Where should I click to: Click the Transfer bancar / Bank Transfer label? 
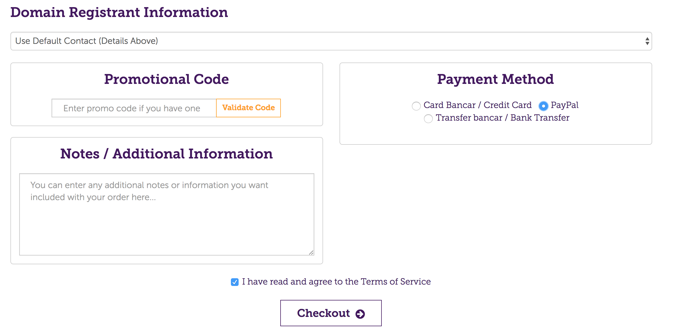click(x=502, y=118)
